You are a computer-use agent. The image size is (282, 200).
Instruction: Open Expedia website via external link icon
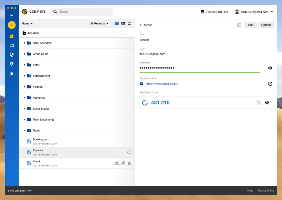(270, 84)
